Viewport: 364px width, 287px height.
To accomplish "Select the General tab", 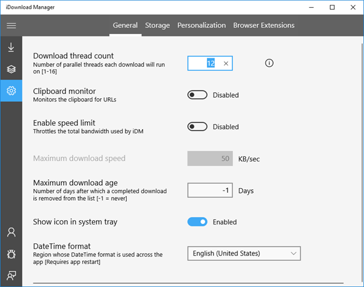I will pyautogui.click(x=126, y=25).
